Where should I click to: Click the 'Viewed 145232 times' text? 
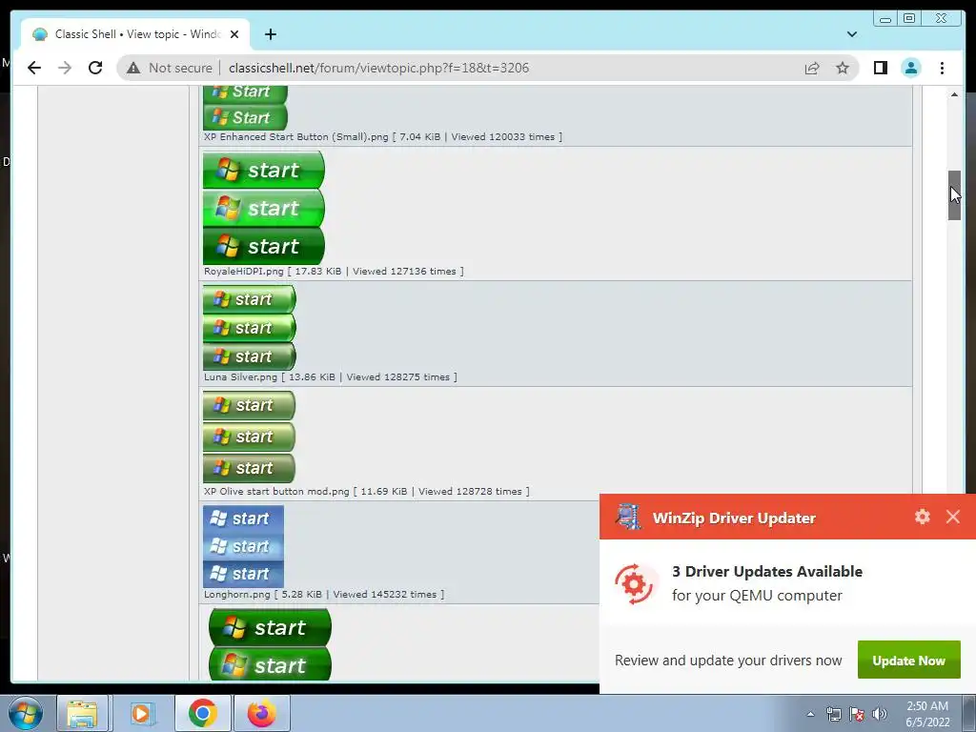tap(385, 595)
